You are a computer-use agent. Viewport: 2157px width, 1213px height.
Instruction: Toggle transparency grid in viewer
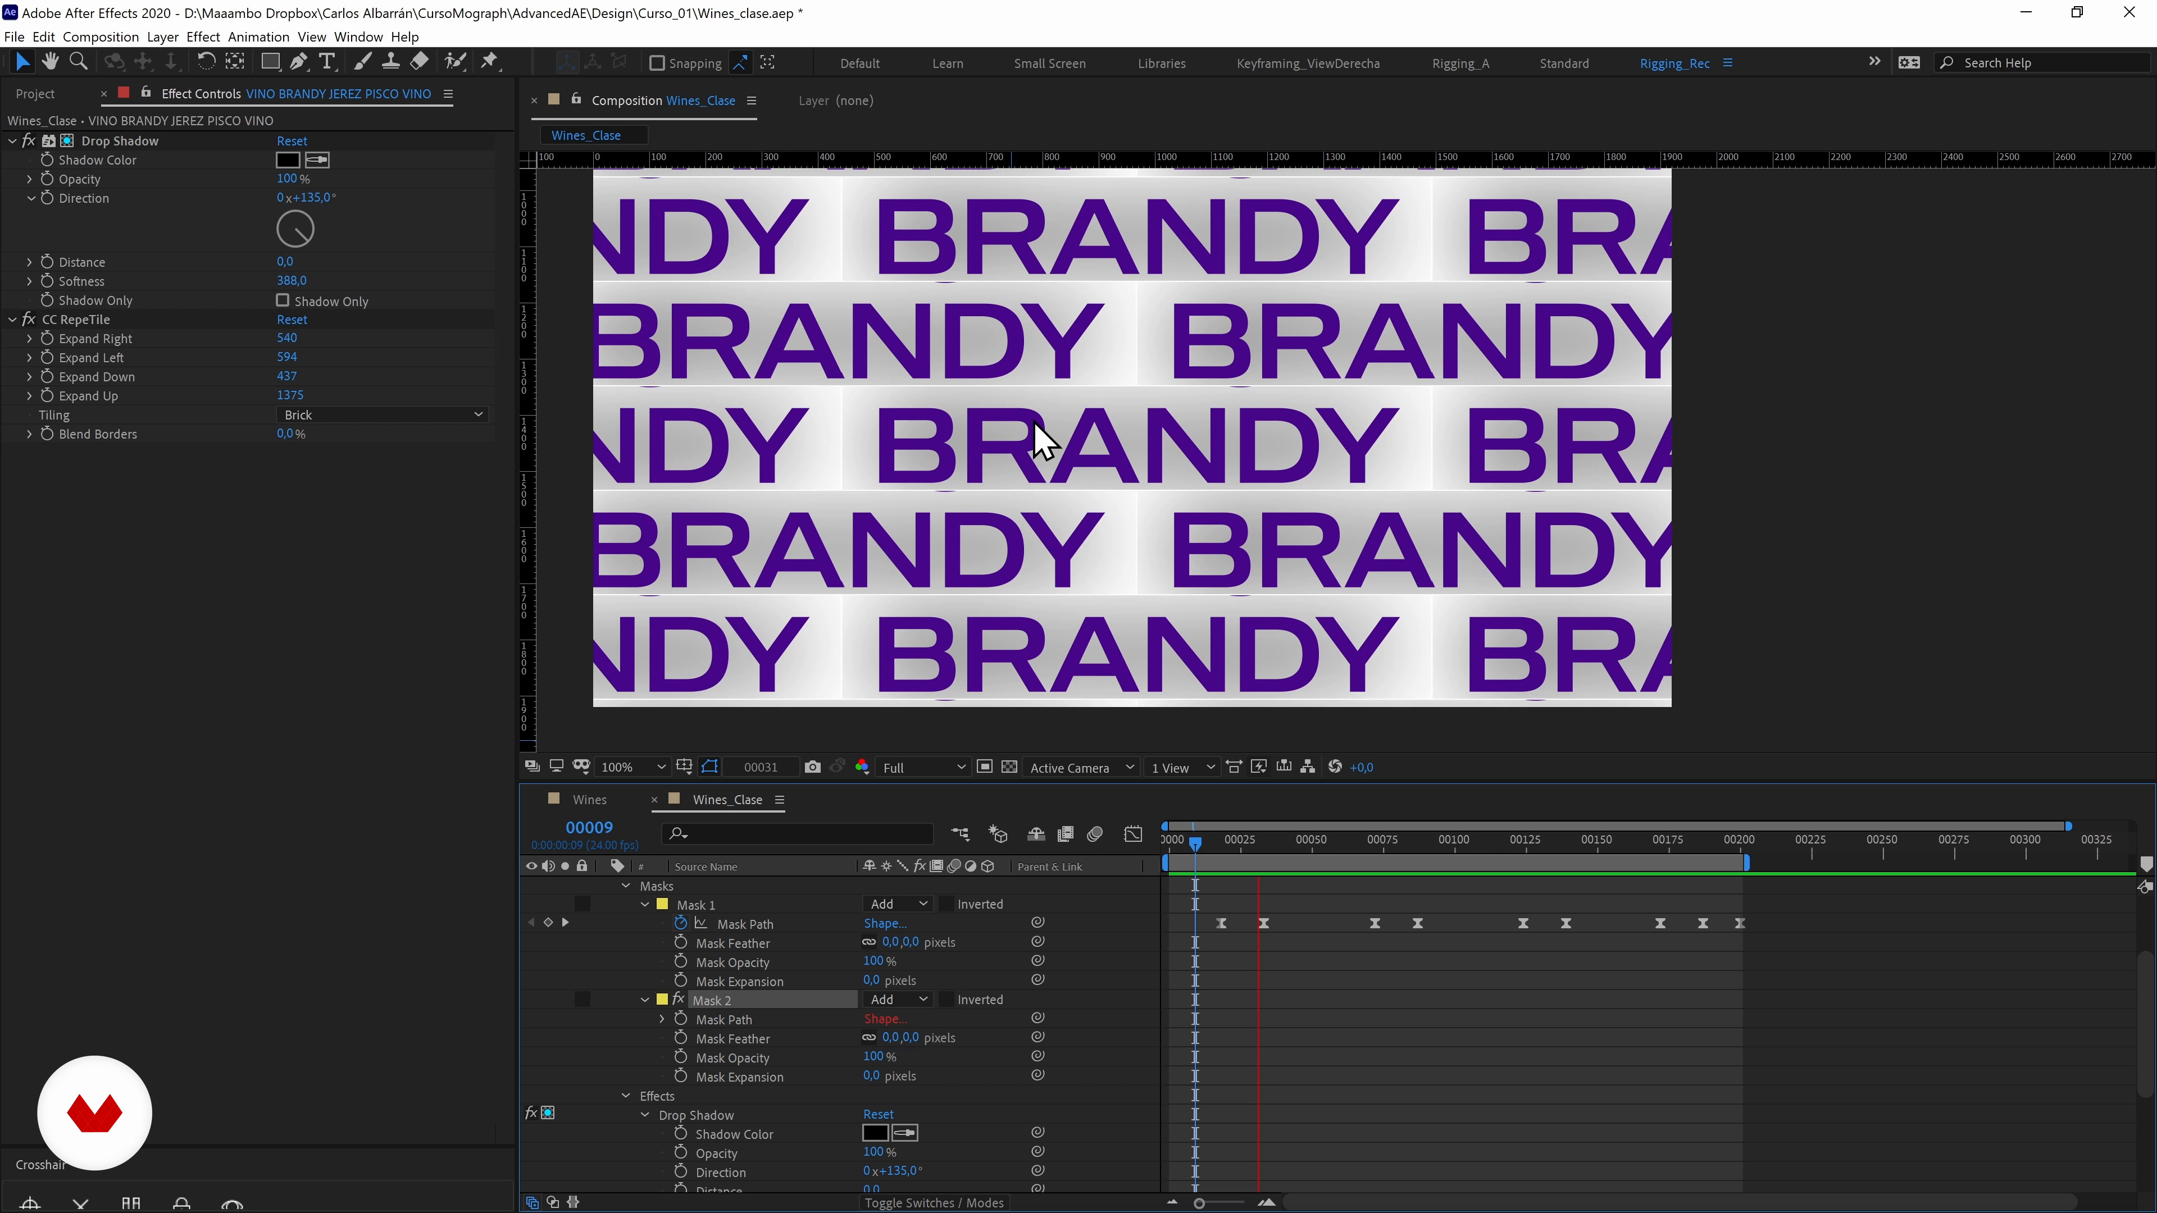[x=1010, y=767]
